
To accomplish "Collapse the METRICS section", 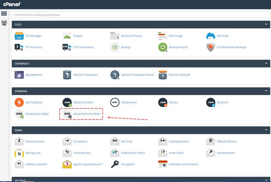I will point(266,180).
